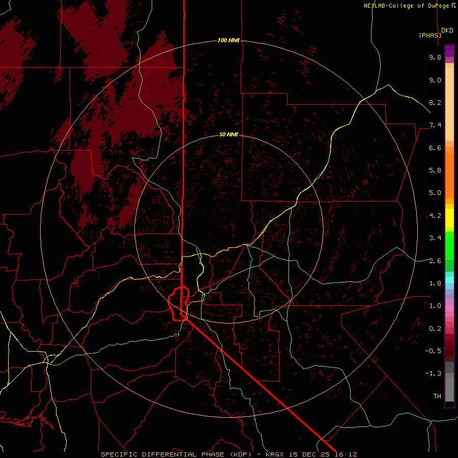
Task: Click the [PHAS] units label
Action: point(430,35)
